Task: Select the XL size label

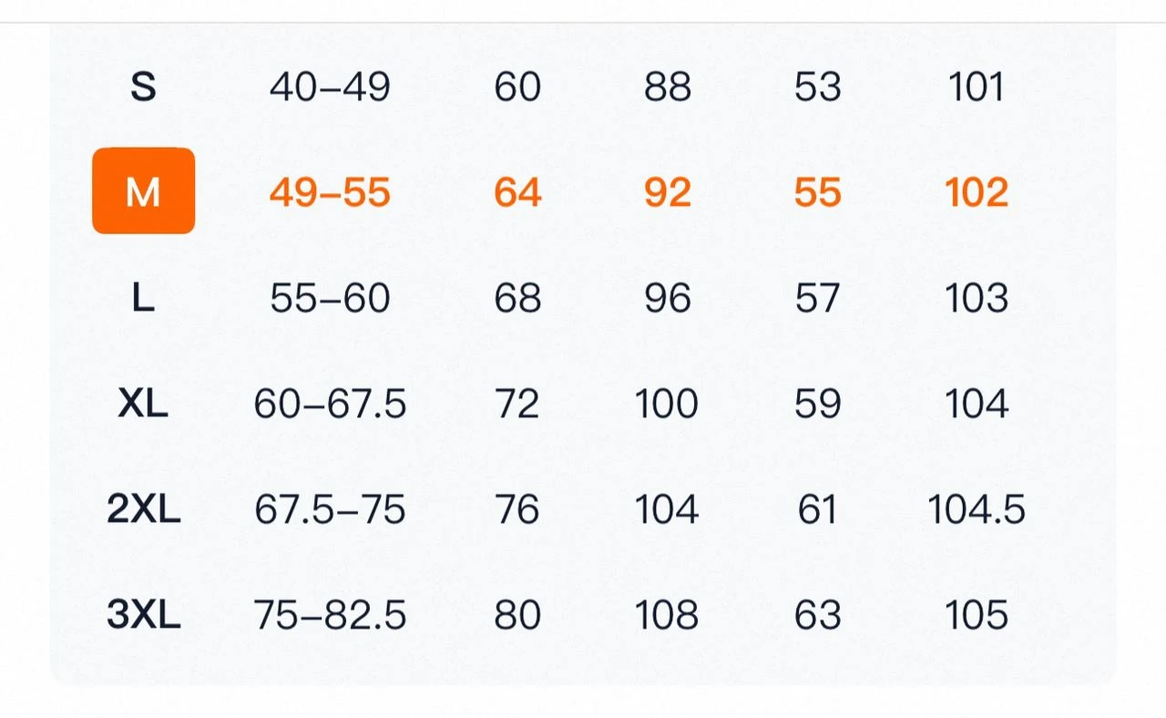Action: 143,404
